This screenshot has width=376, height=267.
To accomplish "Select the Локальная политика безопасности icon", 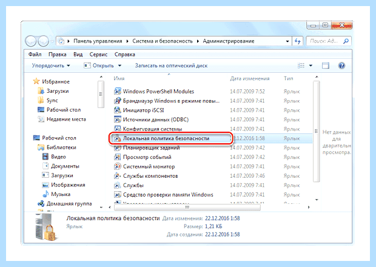I will (117, 138).
